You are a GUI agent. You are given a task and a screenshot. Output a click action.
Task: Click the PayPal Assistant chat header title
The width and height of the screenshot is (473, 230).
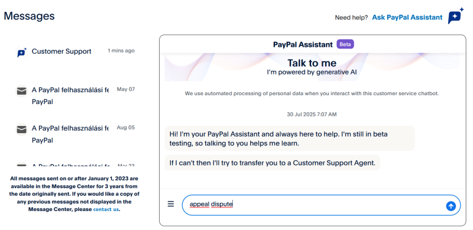(303, 44)
